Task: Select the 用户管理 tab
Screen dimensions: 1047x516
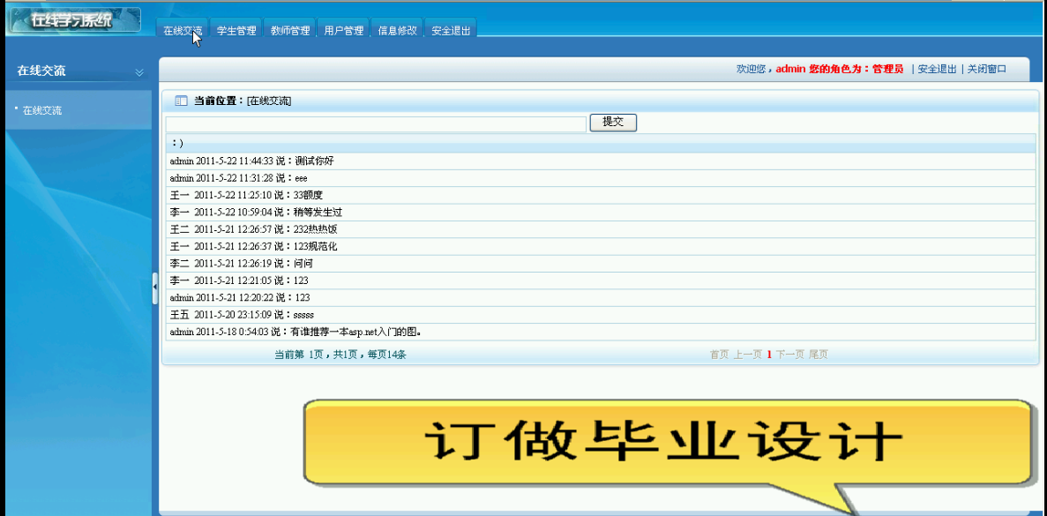Action: [343, 30]
